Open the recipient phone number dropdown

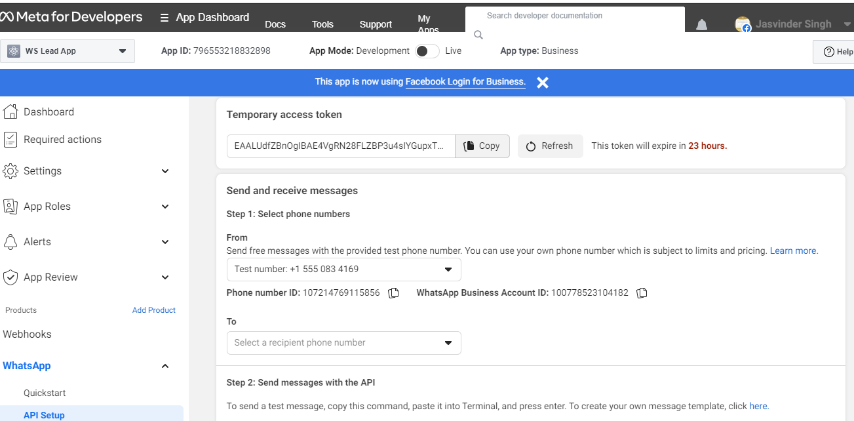coord(344,343)
